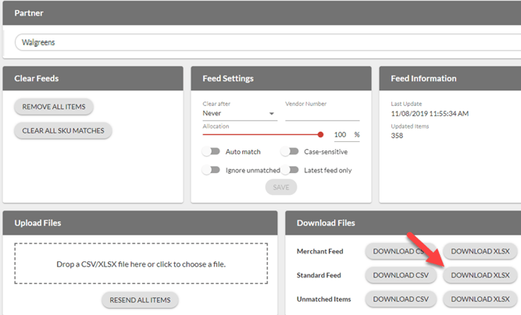Click the Allocation percentage value 100
This screenshot has height=315, width=521.
(x=340, y=135)
